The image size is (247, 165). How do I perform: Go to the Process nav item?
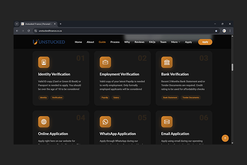[115, 42]
